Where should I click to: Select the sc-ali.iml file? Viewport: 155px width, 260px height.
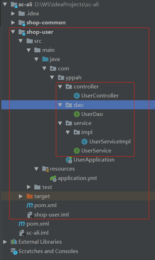[37, 233]
